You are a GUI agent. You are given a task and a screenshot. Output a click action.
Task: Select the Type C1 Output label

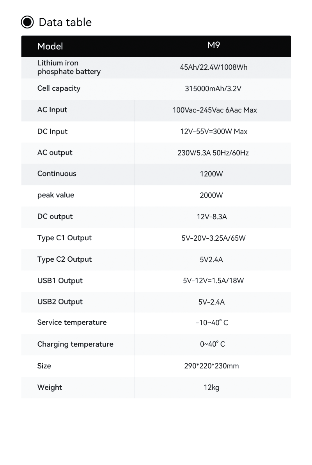click(x=64, y=238)
